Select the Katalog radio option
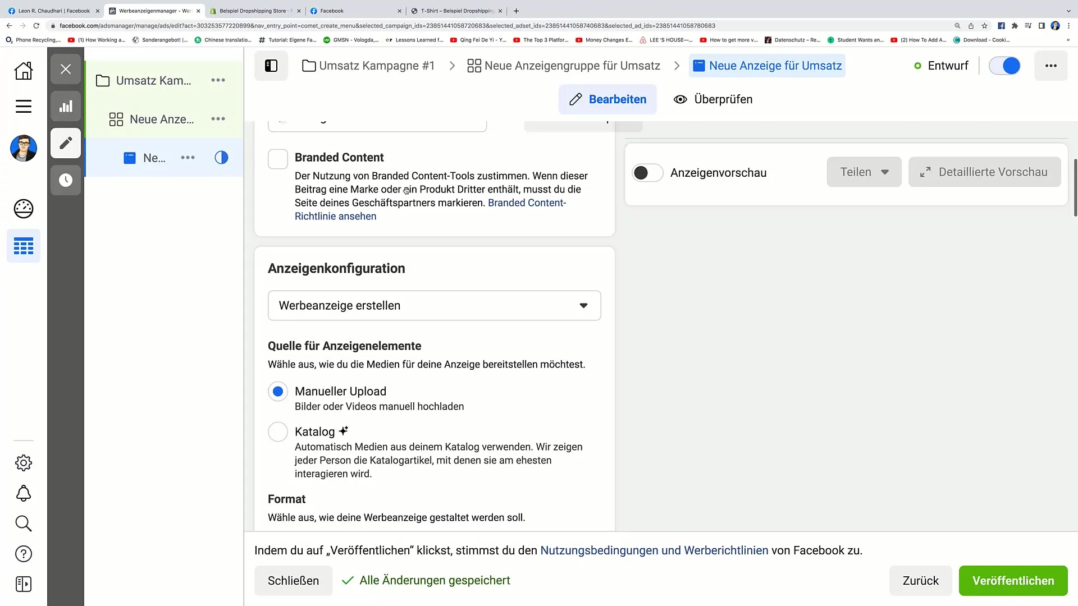This screenshot has height=606, width=1078. 278,431
